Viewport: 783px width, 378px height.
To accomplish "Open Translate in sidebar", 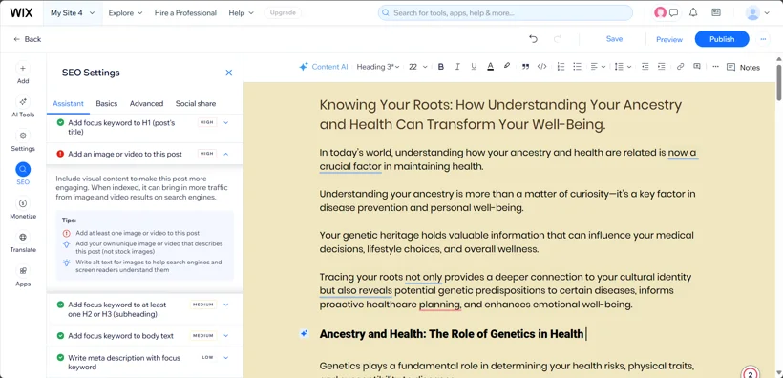I will pos(23,242).
